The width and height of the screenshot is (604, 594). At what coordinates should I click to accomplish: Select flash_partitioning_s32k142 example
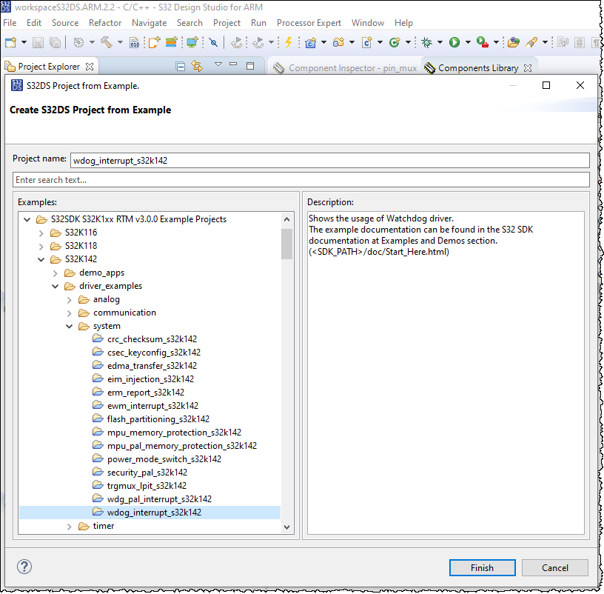pyautogui.click(x=158, y=418)
